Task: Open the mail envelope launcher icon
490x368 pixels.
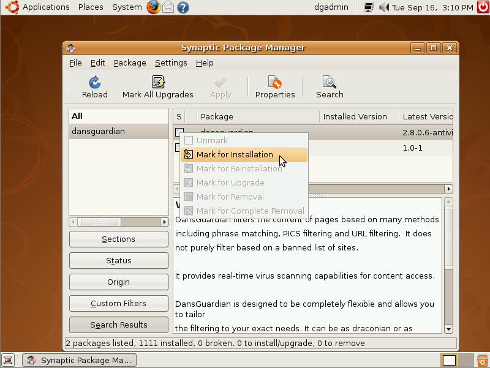Action: click(x=168, y=7)
